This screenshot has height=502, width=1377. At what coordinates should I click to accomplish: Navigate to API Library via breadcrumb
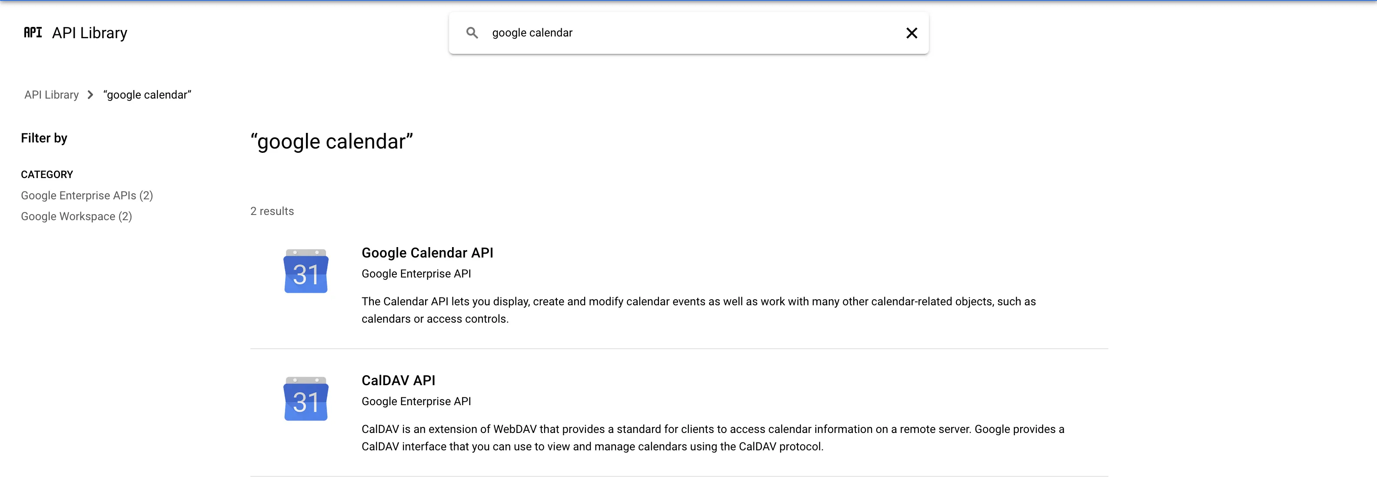click(x=51, y=95)
